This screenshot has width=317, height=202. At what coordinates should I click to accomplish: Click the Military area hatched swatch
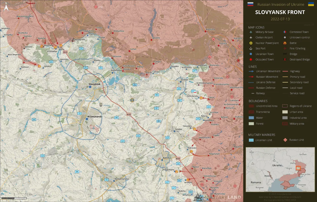click(x=285, y=124)
